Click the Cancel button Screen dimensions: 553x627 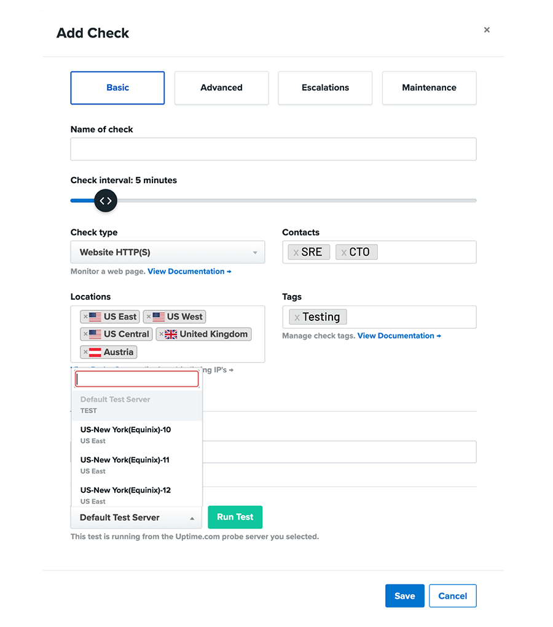point(453,596)
